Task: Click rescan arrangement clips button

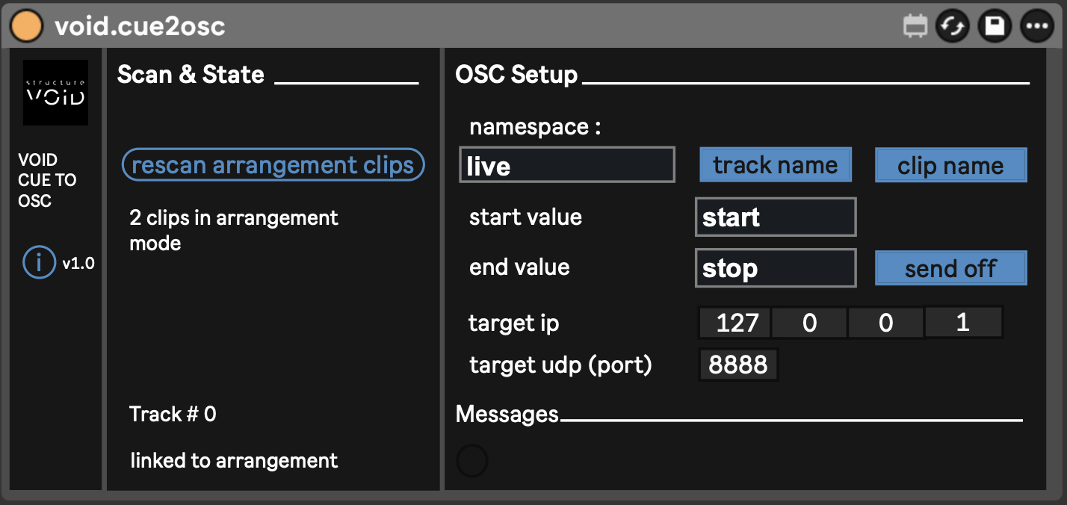Action: coord(273,165)
